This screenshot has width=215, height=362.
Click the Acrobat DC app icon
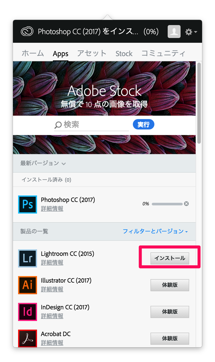tap(27, 338)
